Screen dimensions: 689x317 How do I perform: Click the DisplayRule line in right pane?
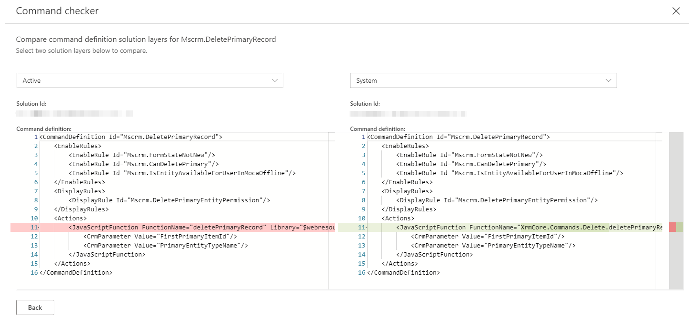coord(497,200)
